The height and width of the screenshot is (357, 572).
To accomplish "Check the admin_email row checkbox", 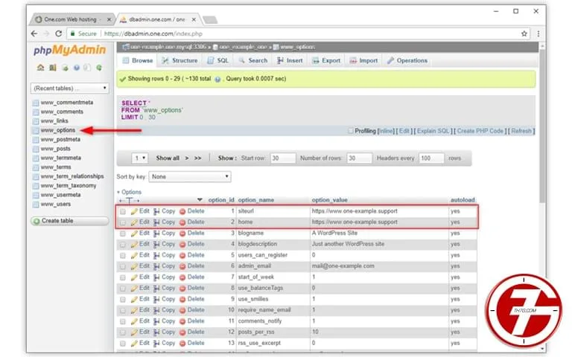I will 123,266.
